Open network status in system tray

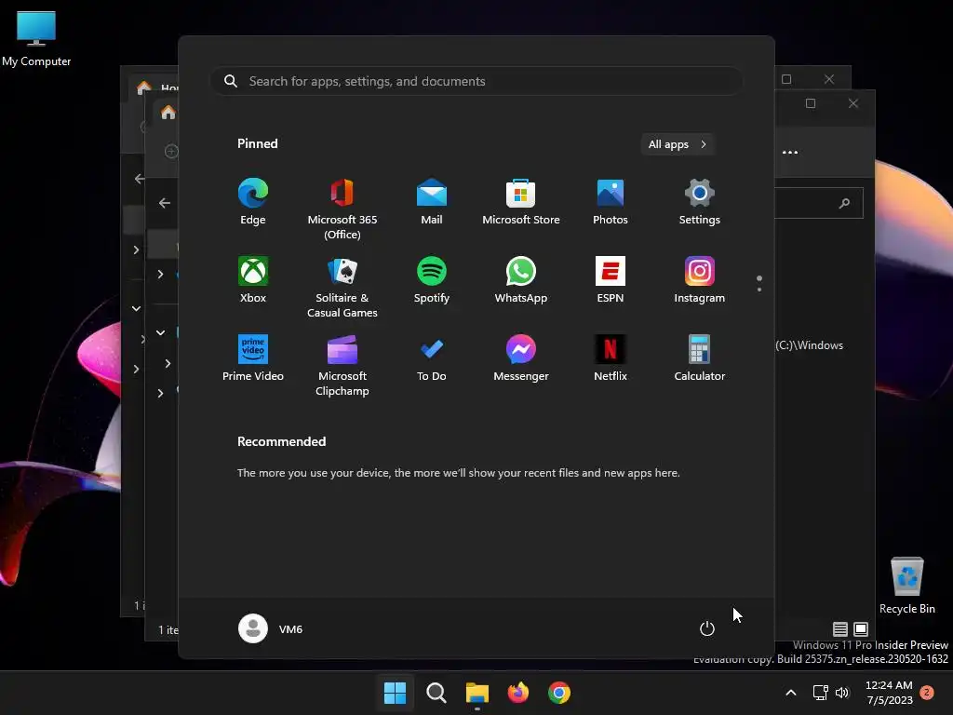(821, 693)
